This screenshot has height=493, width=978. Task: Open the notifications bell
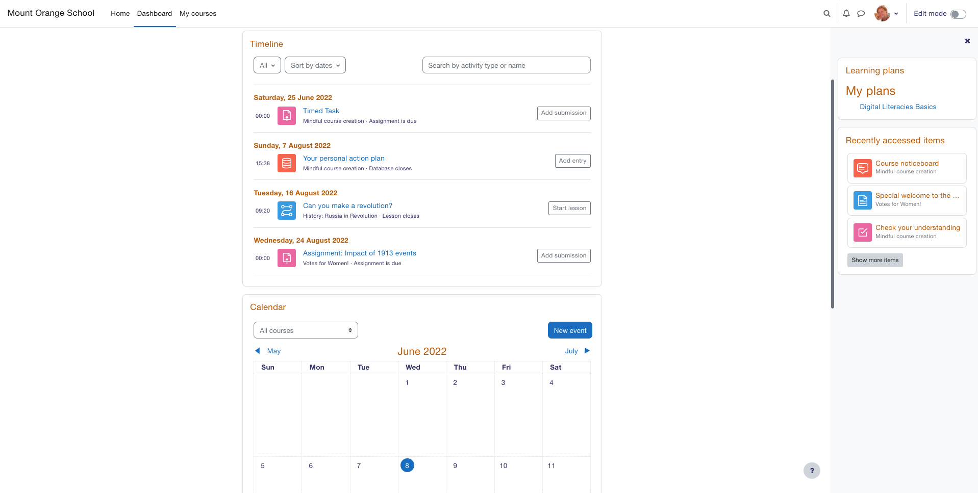(x=846, y=14)
